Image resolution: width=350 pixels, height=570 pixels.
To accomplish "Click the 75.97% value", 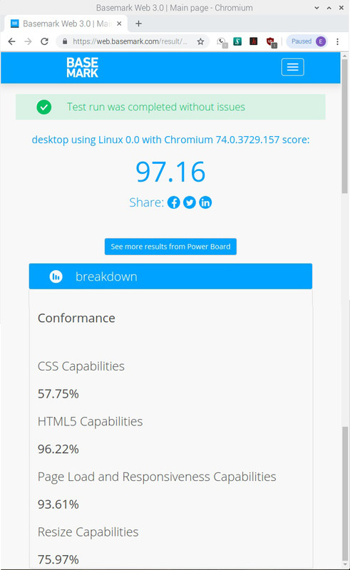I will tap(58, 559).
